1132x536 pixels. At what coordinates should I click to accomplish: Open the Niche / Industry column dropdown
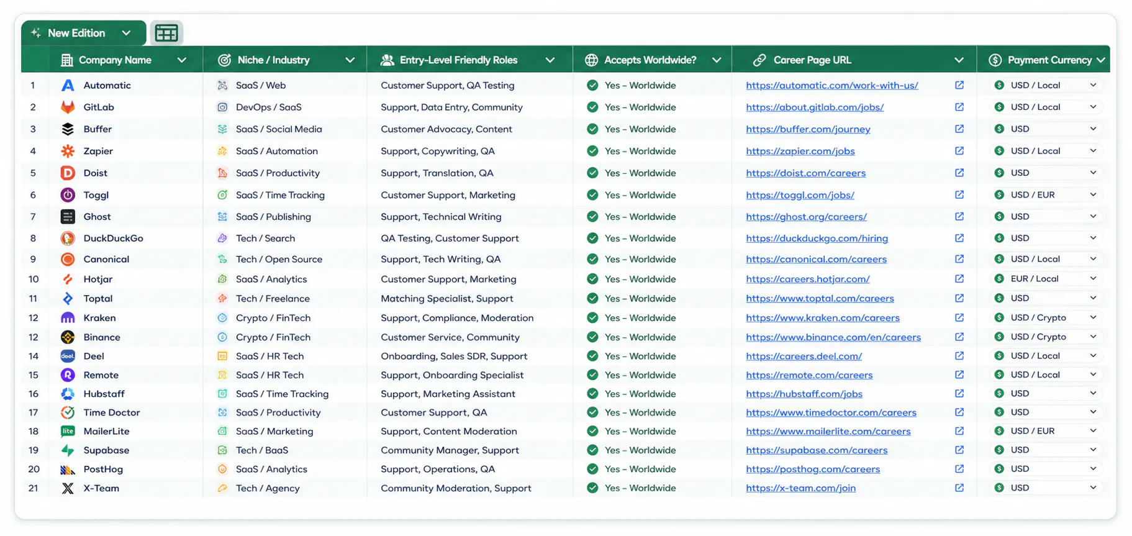pyautogui.click(x=350, y=60)
